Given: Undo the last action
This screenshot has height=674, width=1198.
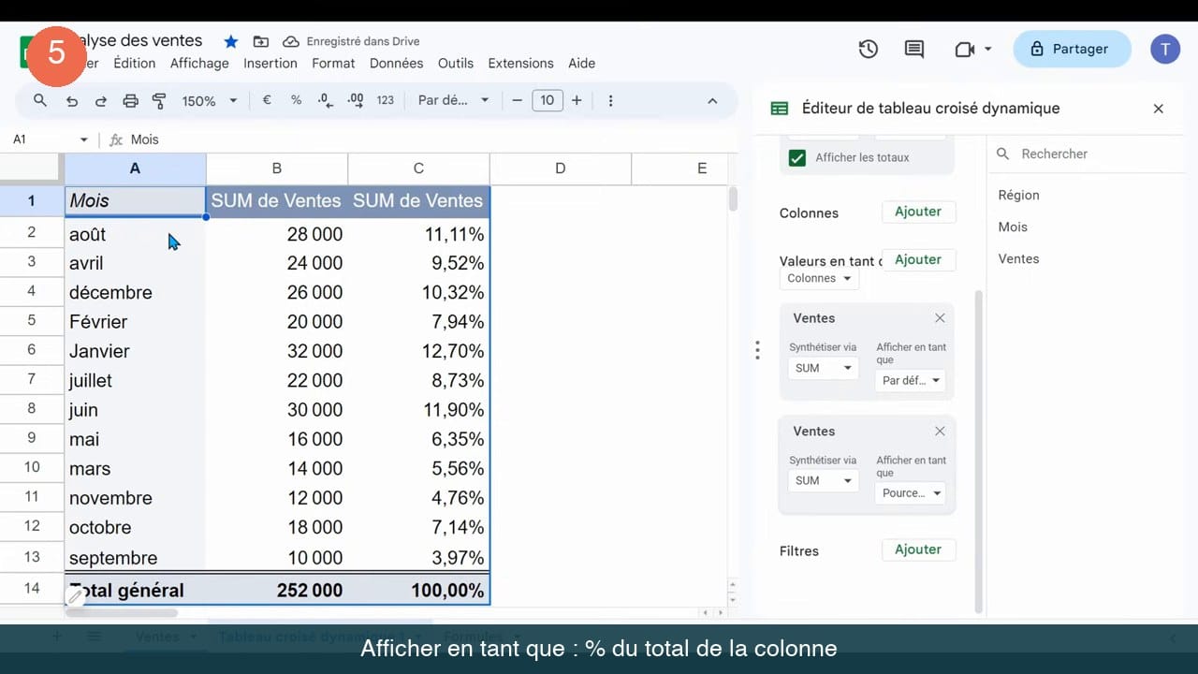Looking at the screenshot, I should [x=71, y=100].
